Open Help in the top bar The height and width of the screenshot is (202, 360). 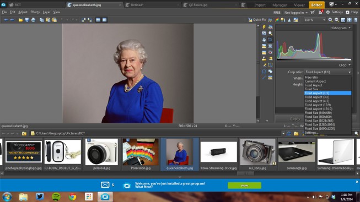(352, 12)
